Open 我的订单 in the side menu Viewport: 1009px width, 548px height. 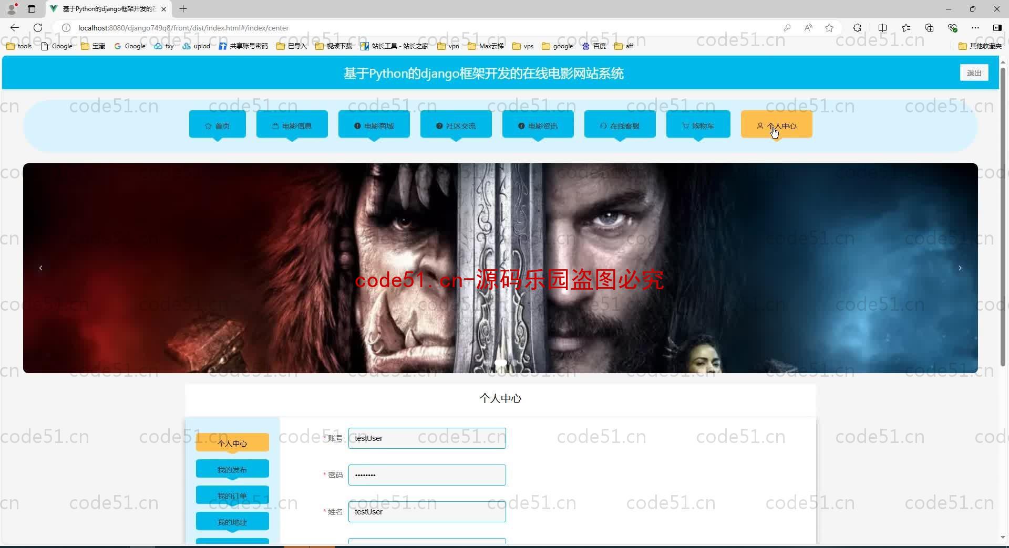(232, 496)
